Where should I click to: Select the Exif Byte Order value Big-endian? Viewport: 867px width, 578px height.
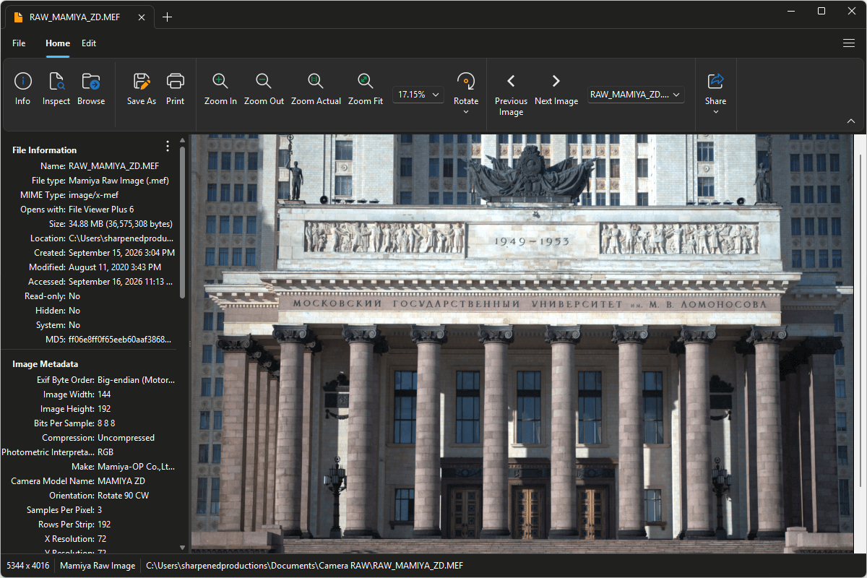pyautogui.click(x=137, y=380)
